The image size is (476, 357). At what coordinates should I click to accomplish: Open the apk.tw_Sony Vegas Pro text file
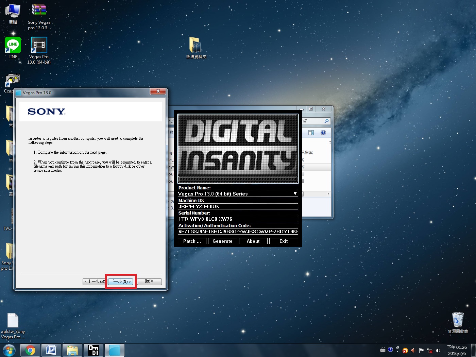pos(13,326)
